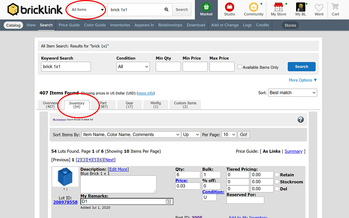This screenshot has height=218, width=349.
Task: Open the Market basket icon
Action: pyautogui.click(x=206, y=7)
